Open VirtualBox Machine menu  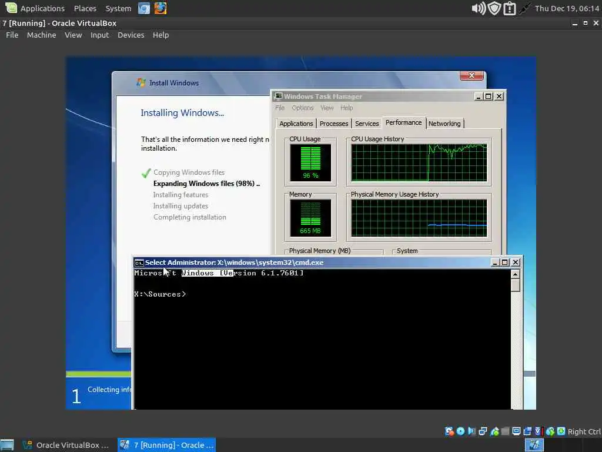point(42,35)
